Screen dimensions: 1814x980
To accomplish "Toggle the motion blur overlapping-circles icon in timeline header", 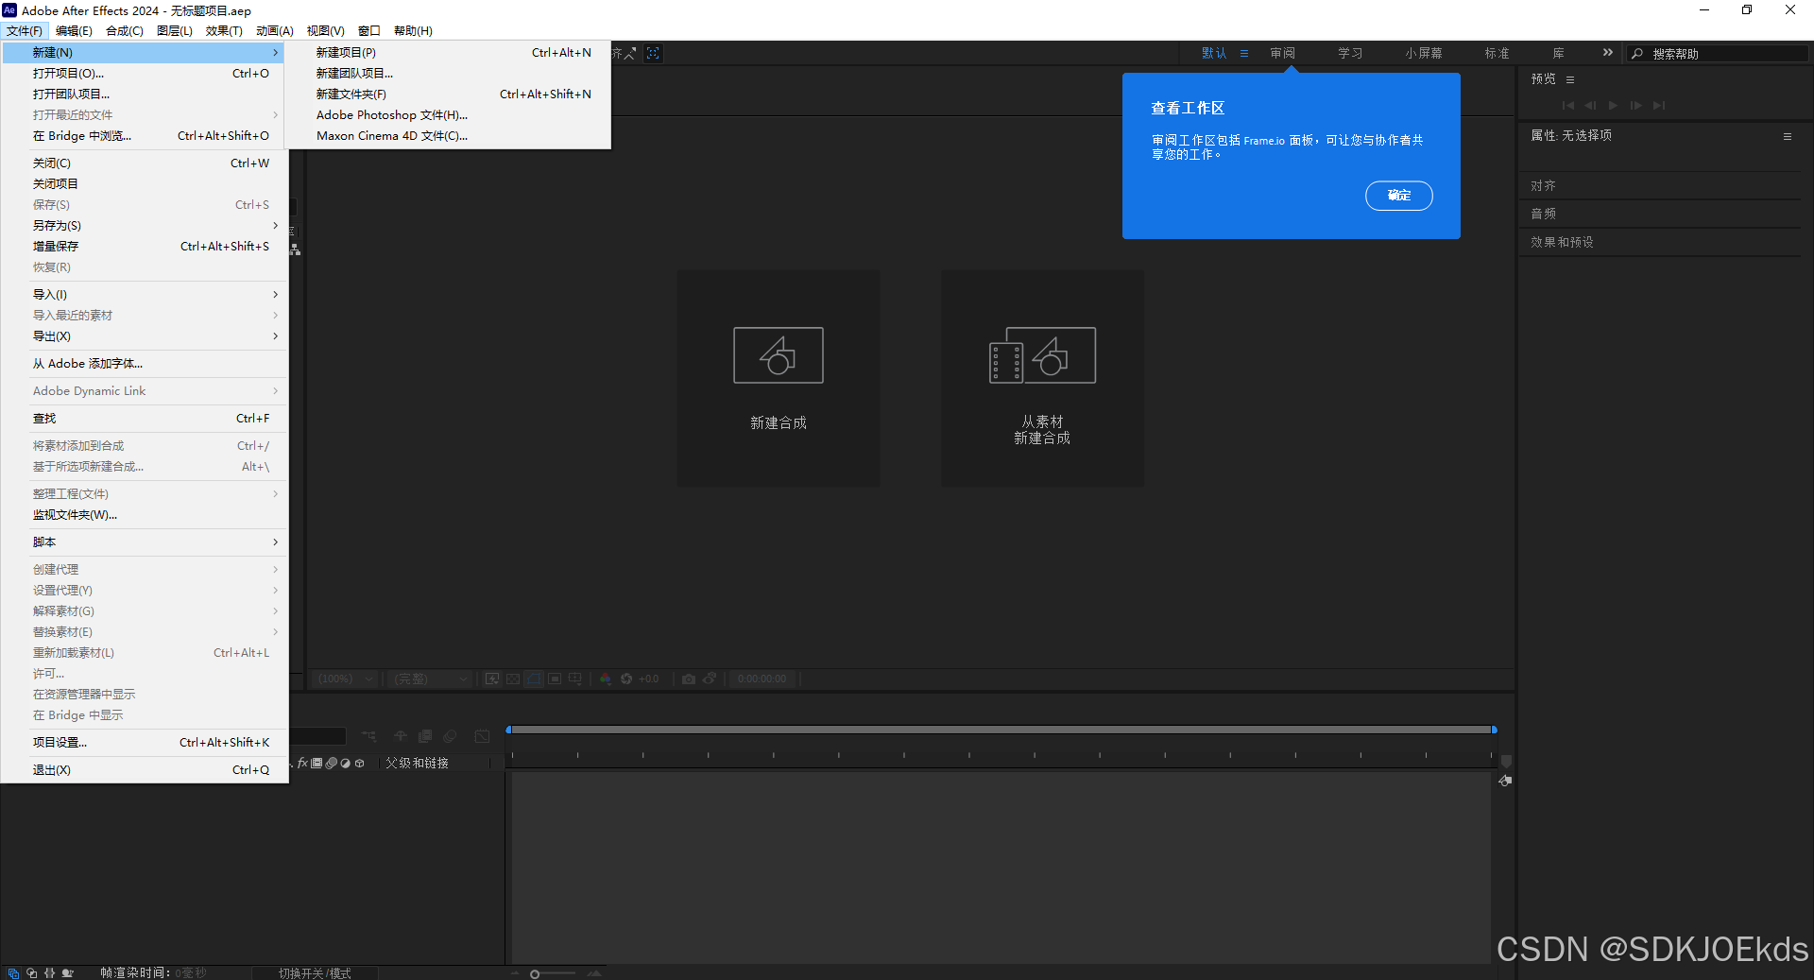I will [x=450, y=736].
